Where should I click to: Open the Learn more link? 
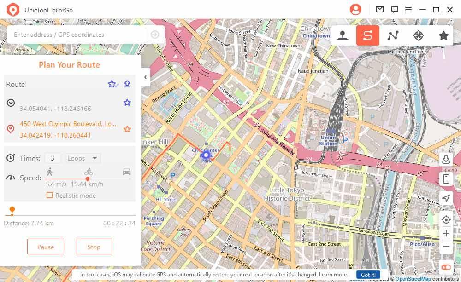click(x=333, y=275)
